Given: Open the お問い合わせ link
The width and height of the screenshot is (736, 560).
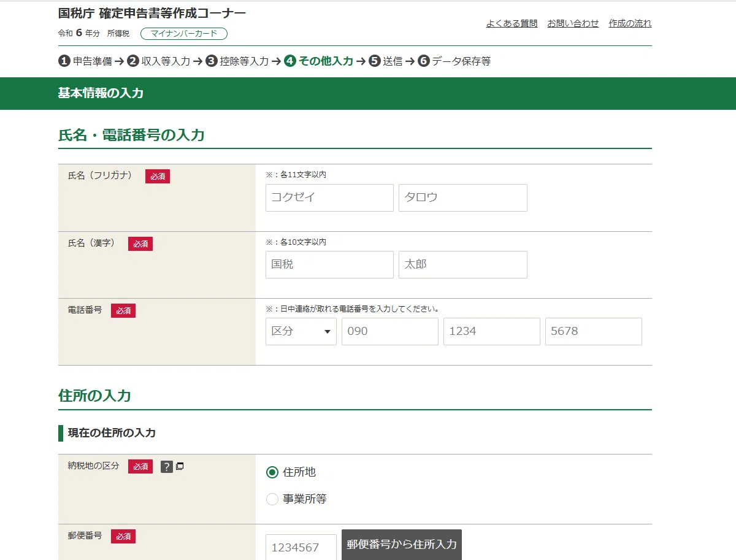Looking at the screenshot, I should click(x=573, y=23).
